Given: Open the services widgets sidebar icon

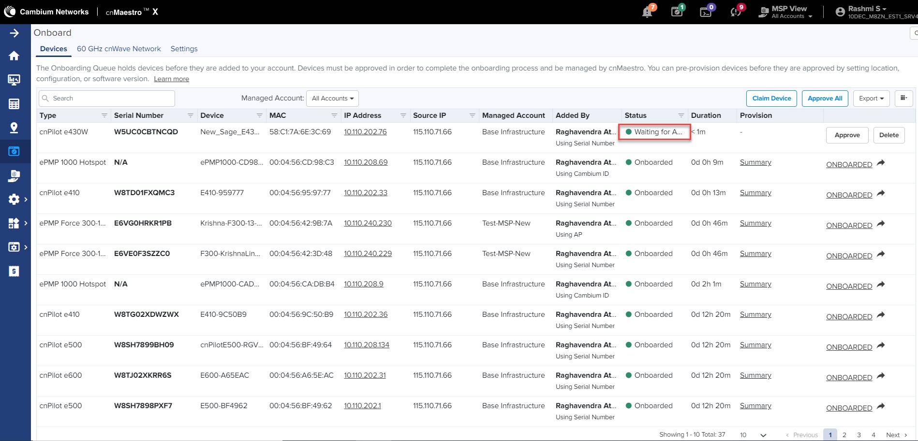Looking at the screenshot, I should [14, 223].
